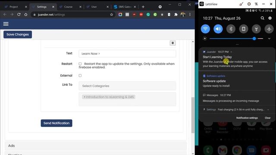Viewport: 276px width, 155px height.
Task: Switch to the SMS Gateway browser tab
Action: click(125, 7)
